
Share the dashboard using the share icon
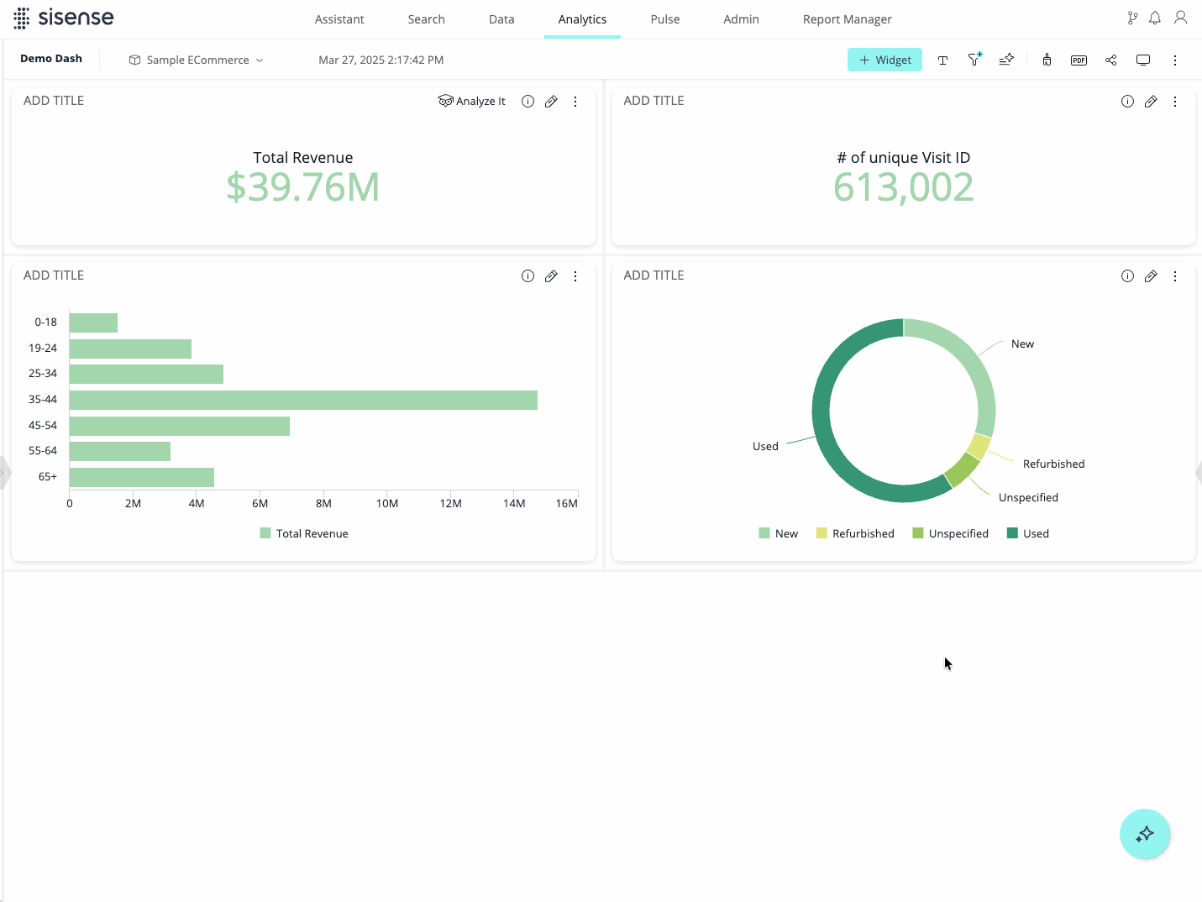1110,60
